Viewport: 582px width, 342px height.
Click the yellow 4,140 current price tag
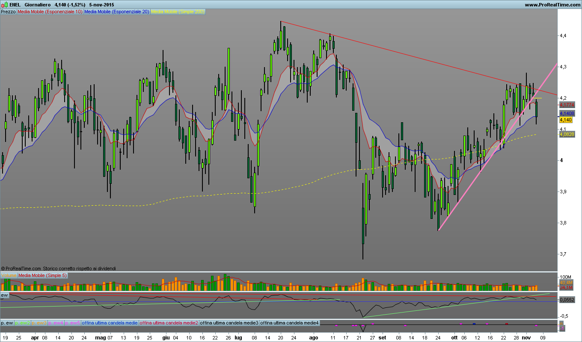[565, 120]
